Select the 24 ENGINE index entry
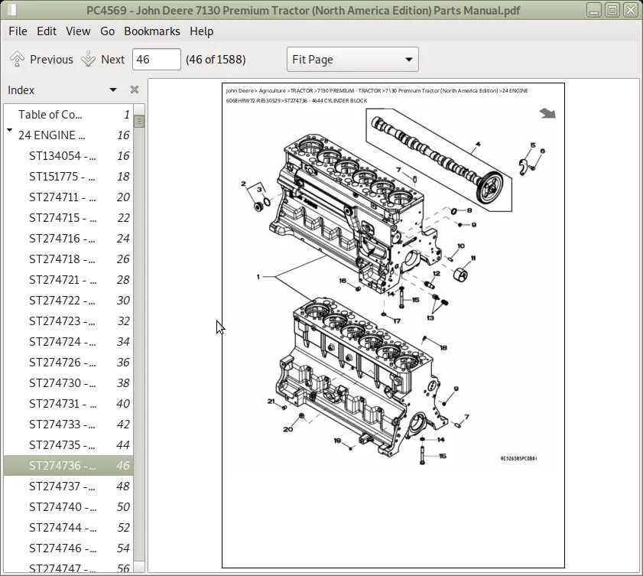Screen dimensions: 643x576 69,135
